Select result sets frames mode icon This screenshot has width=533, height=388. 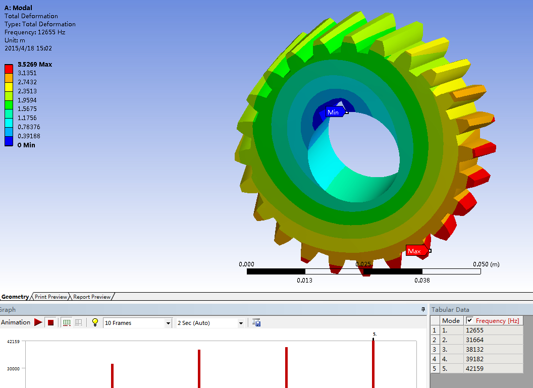click(79, 322)
